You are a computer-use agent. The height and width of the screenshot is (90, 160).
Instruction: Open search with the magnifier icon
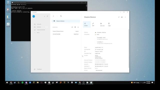61,16
